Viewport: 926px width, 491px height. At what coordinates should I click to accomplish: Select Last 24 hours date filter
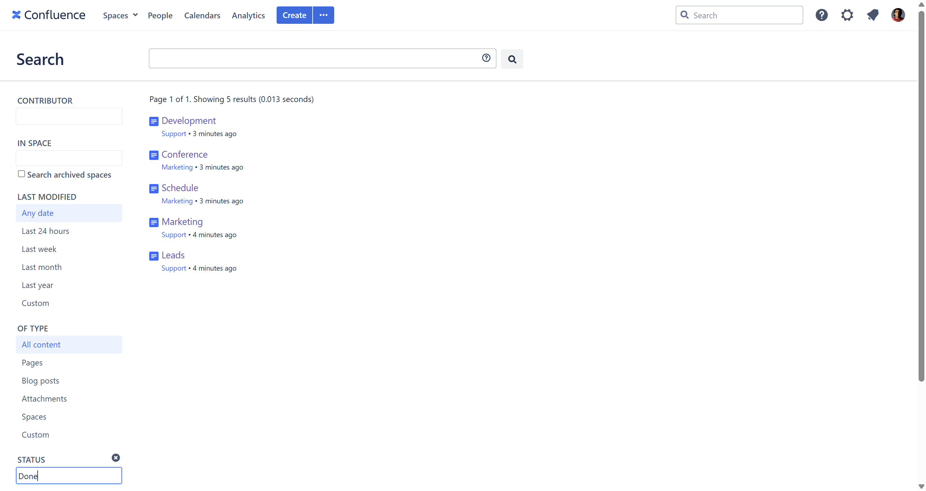(45, 231)
